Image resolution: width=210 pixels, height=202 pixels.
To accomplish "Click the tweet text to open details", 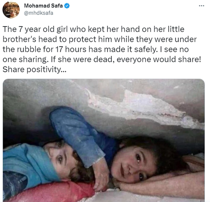I will pos(102,49).
